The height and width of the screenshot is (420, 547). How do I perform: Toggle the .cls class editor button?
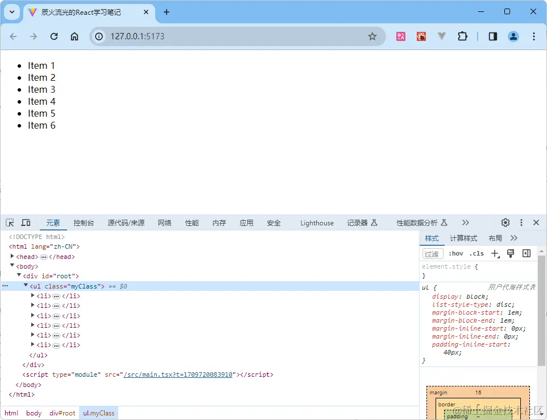pos(476,253)
